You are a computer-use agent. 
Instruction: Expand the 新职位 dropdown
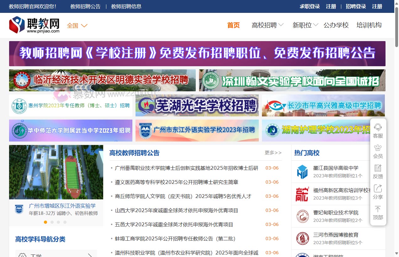pyautogui.click(x=302, y=25)
